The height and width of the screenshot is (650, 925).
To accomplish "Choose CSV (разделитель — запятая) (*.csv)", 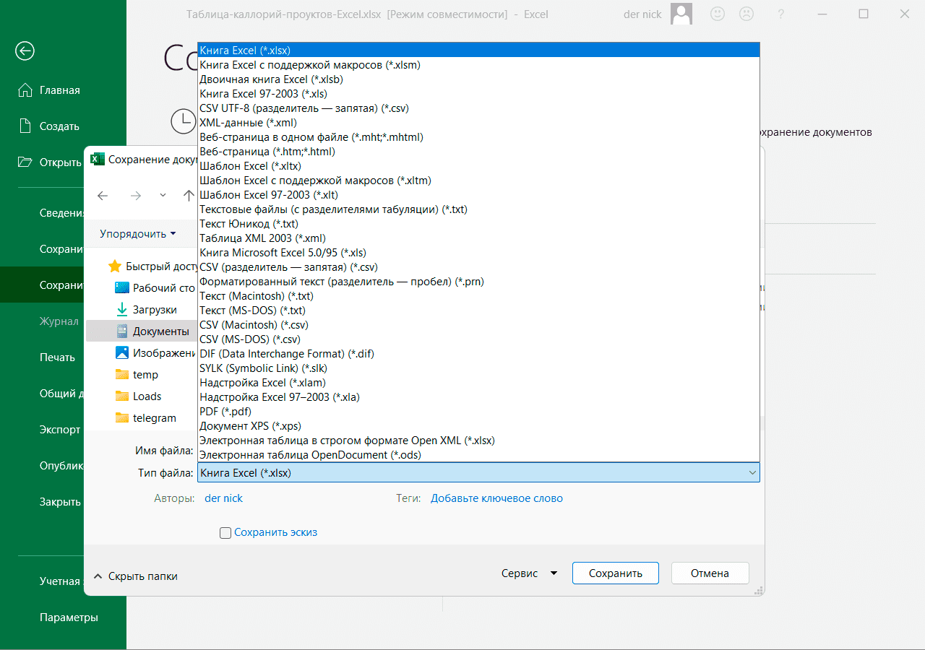I will point(478,267).
